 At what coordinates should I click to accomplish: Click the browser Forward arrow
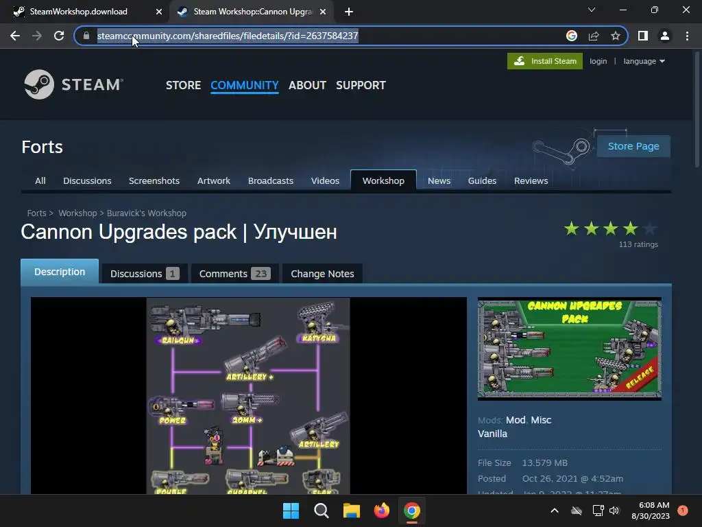pos(37,36)
